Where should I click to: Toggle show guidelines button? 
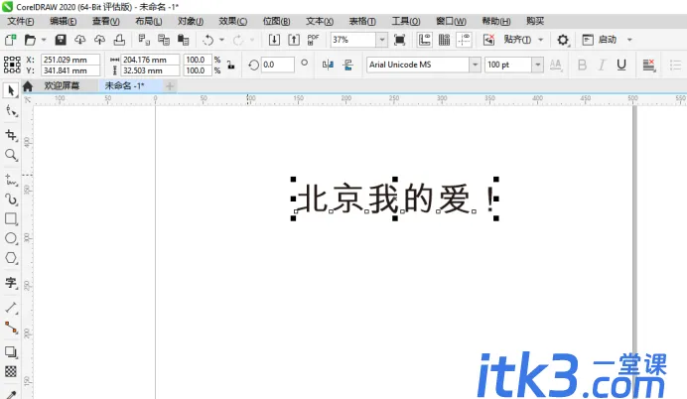(x=464, y=40)
